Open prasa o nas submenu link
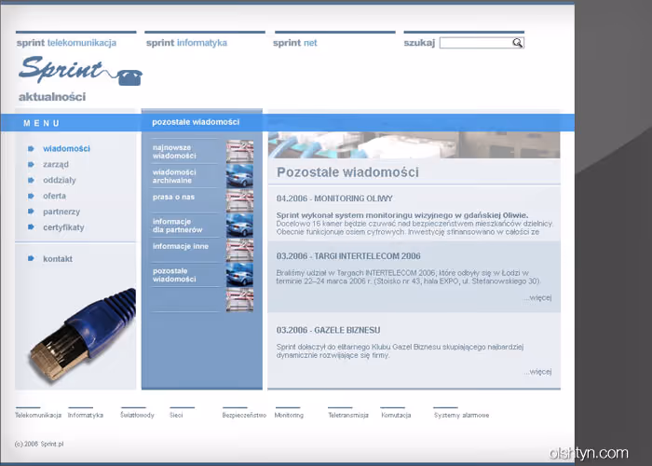This screenshot has width=652, height=466. 174,197
